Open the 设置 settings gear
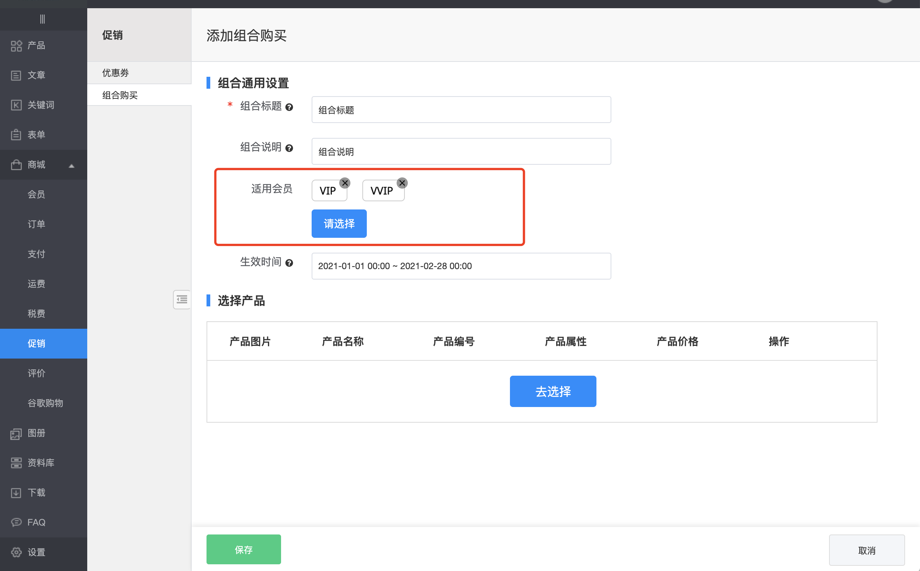920x571 pixels. click(x=16, y=552)
